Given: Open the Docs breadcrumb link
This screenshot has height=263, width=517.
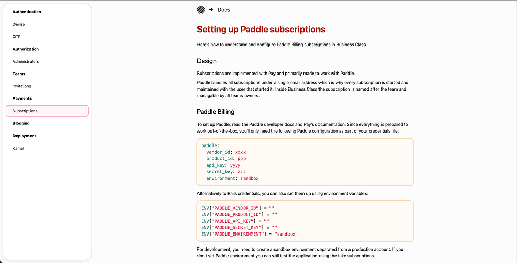Looking at the screenshot, I should [x=224, y=10].
